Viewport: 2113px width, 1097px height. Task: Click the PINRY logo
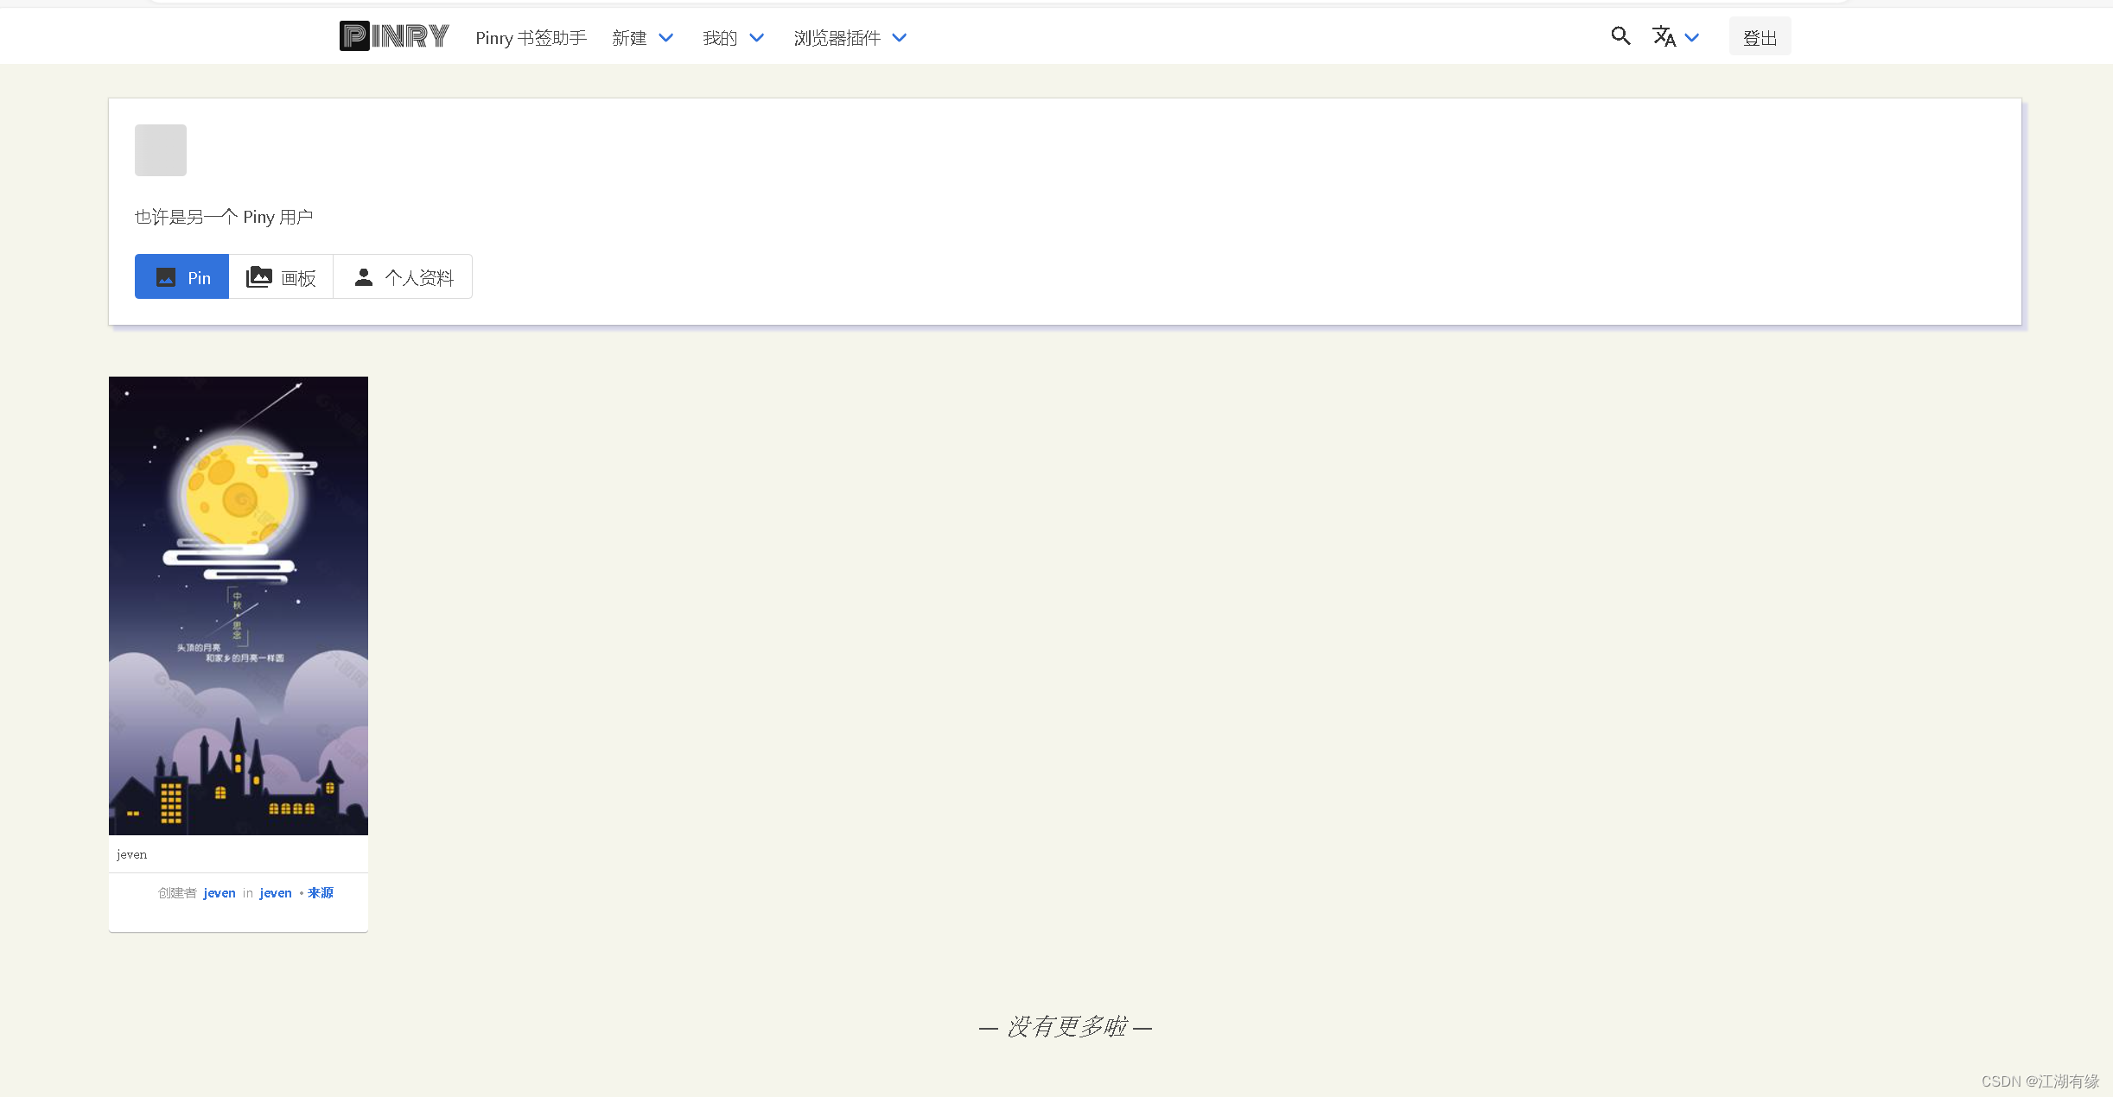[393, 35]
